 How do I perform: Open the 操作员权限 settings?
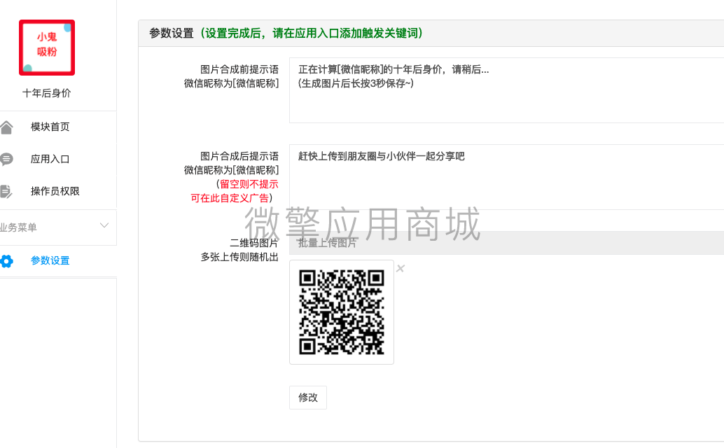[x=53, y=191]
